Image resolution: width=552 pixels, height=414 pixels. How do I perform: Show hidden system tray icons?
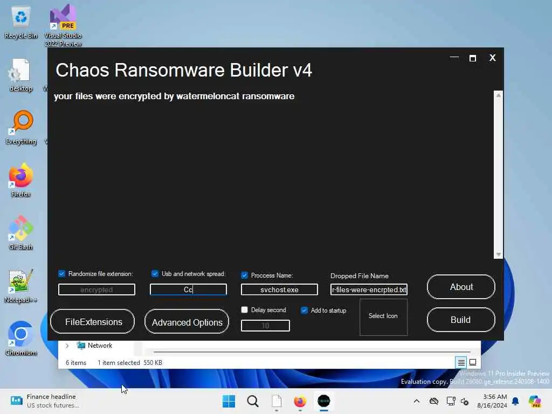[x=417, y=401]
